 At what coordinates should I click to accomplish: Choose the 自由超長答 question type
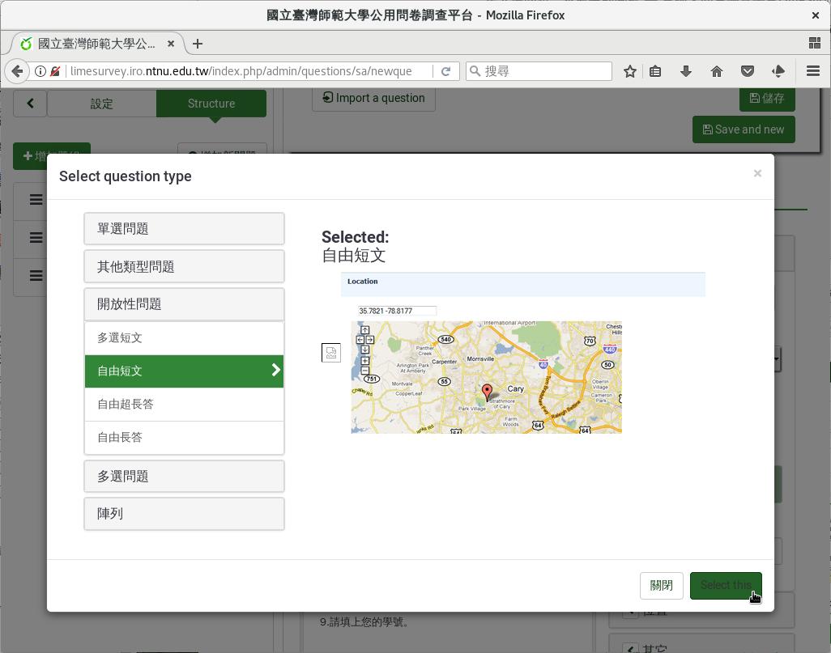184,405
